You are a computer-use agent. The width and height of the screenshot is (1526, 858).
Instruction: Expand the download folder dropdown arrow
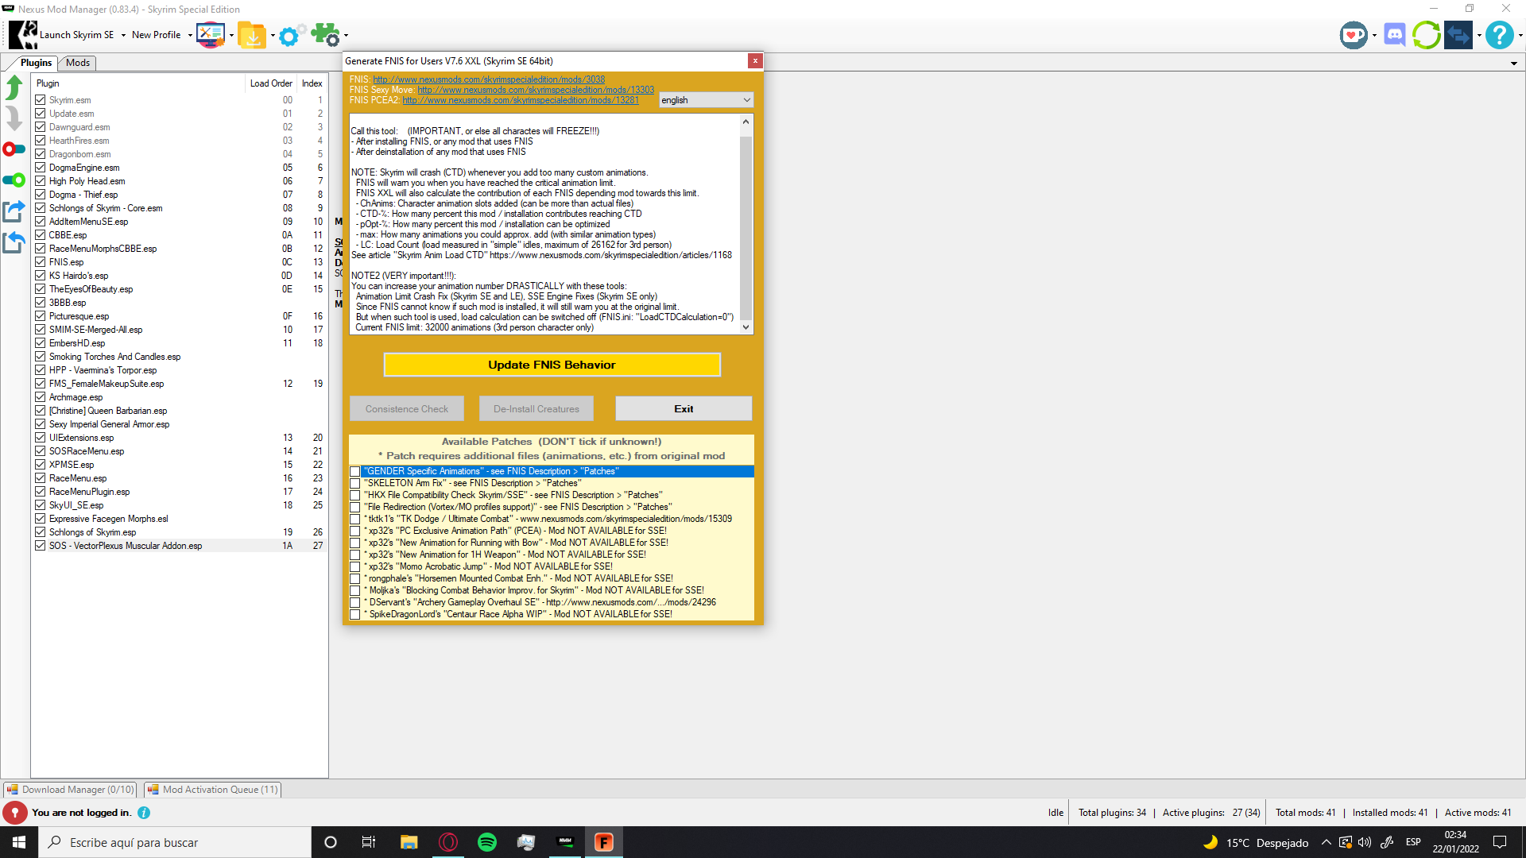(273, 36)
